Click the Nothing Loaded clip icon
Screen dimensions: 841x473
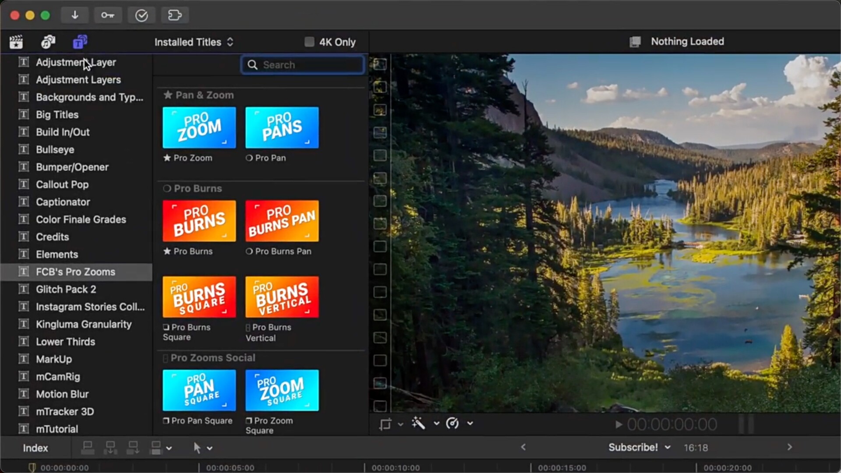pos(635,42)
